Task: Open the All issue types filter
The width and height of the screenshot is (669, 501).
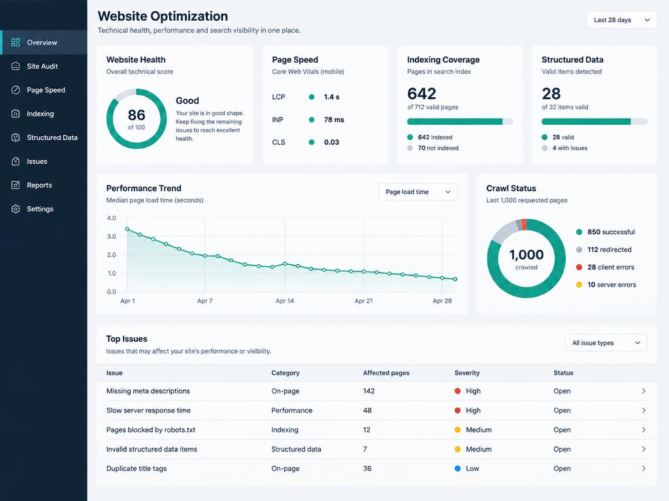Action: tap(606, 343)
